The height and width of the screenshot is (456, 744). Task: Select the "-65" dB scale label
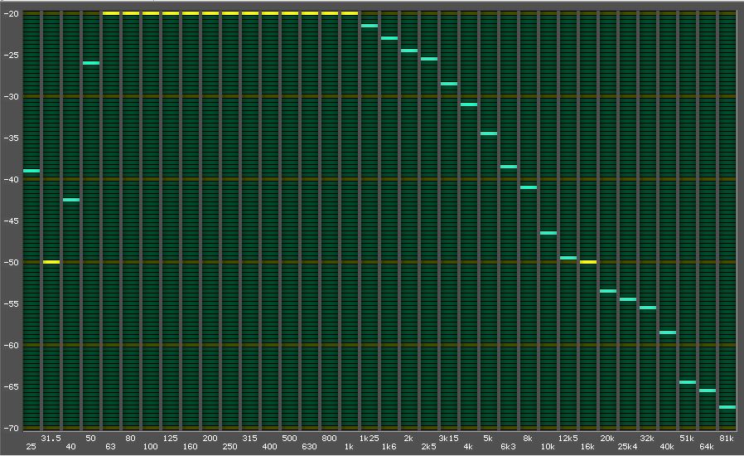(11, 386)
